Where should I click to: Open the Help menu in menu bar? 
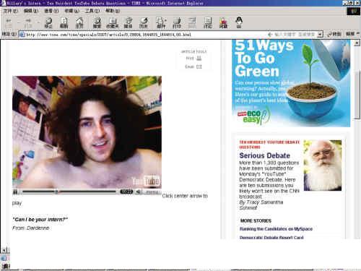coord(113,11)
